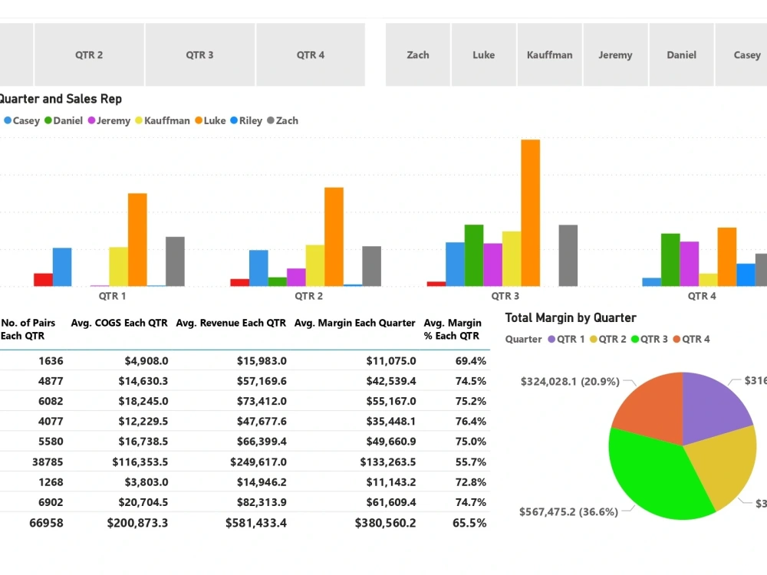This screenshot has width=767, height=575.
Task: Click the Total Margin by Quarter chart title
Action: (x=571, y=317)
